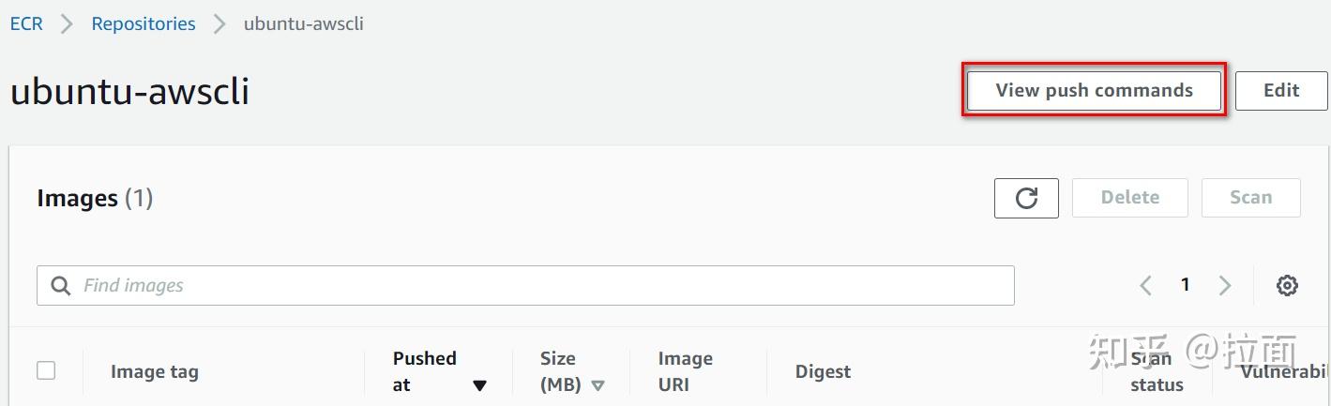Click the Image tag column header
Screen dimensions: 1331x406
coord(155,371)
